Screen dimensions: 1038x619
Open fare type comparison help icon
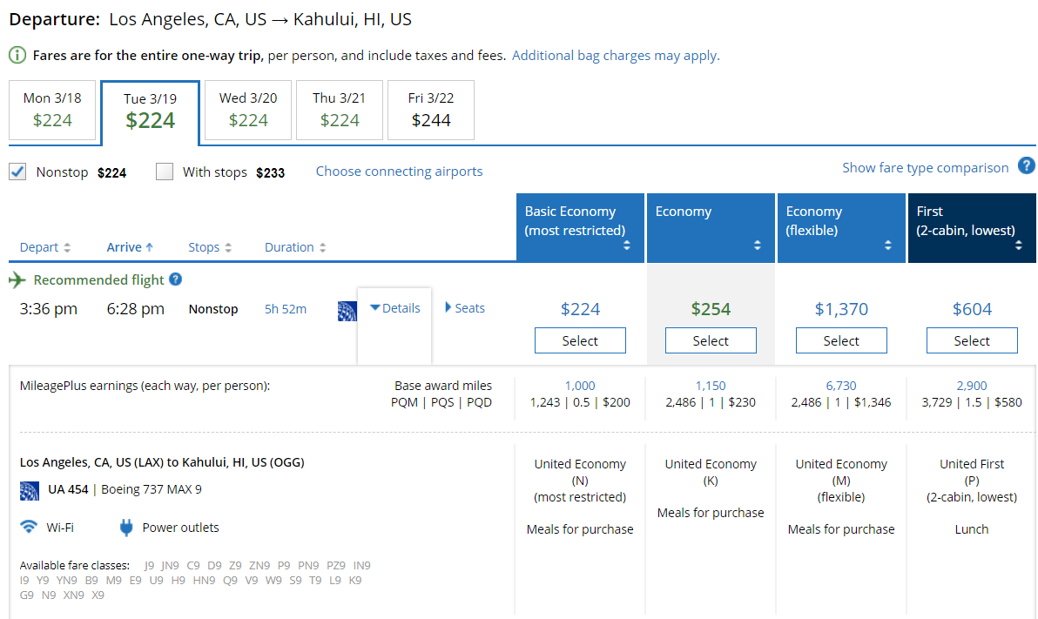point(1026,166)
